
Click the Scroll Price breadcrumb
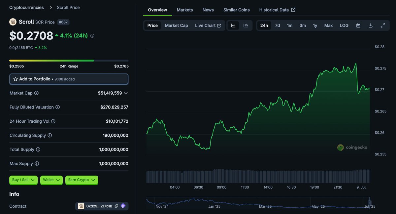click(68, 7)
